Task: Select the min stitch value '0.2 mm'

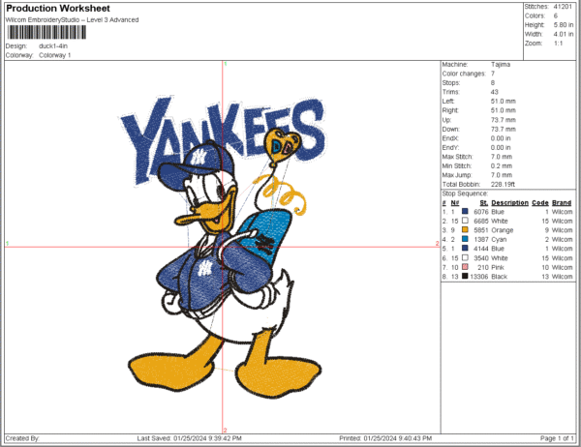Action: click(x=502, y=166)
